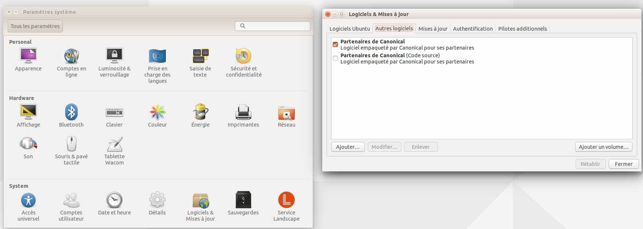The width and height of the screenshot is (643, 229).
Task: Switch to the Mises à jour tab
Action: pos(433,29)
